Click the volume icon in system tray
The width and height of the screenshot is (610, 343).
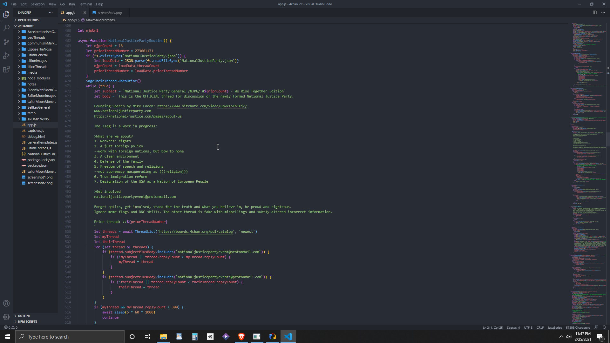pos(568,337)
